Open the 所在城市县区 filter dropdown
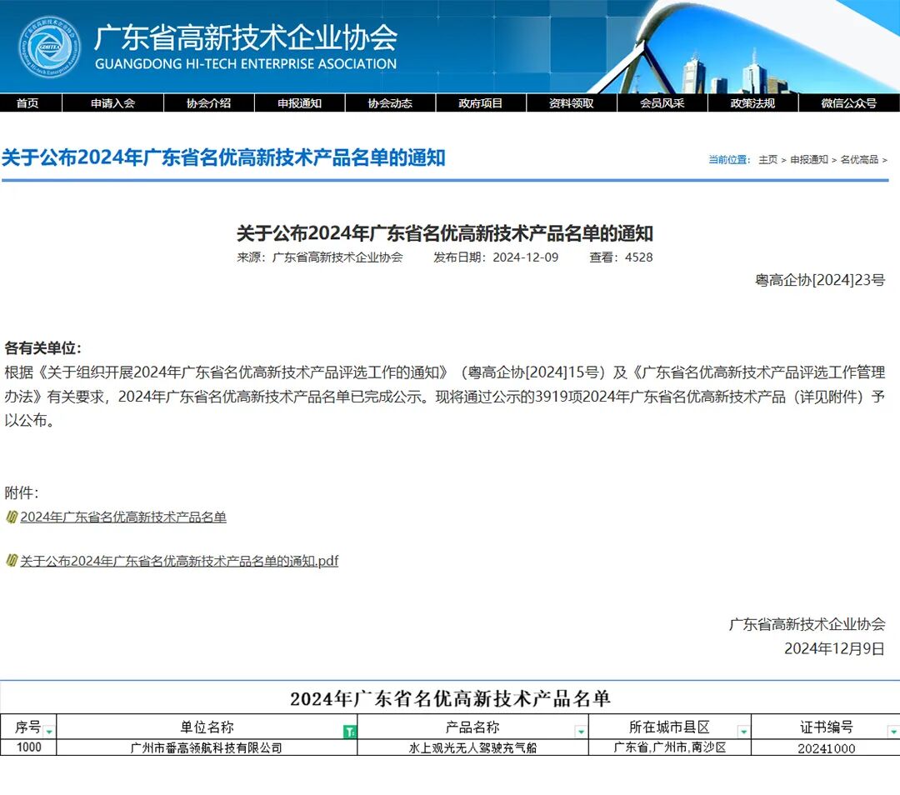The width and height of the screenshot is (900, 795). (x=742, y=731)
